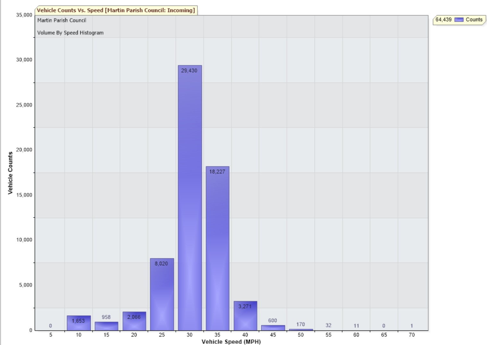Click the Vehicle Counts vertical axis title

tap(10, 173)
